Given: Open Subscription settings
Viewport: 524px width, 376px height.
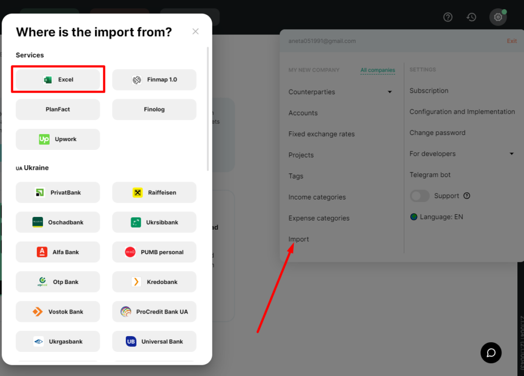Looking at the screenshot, I should tap(429, 91).
